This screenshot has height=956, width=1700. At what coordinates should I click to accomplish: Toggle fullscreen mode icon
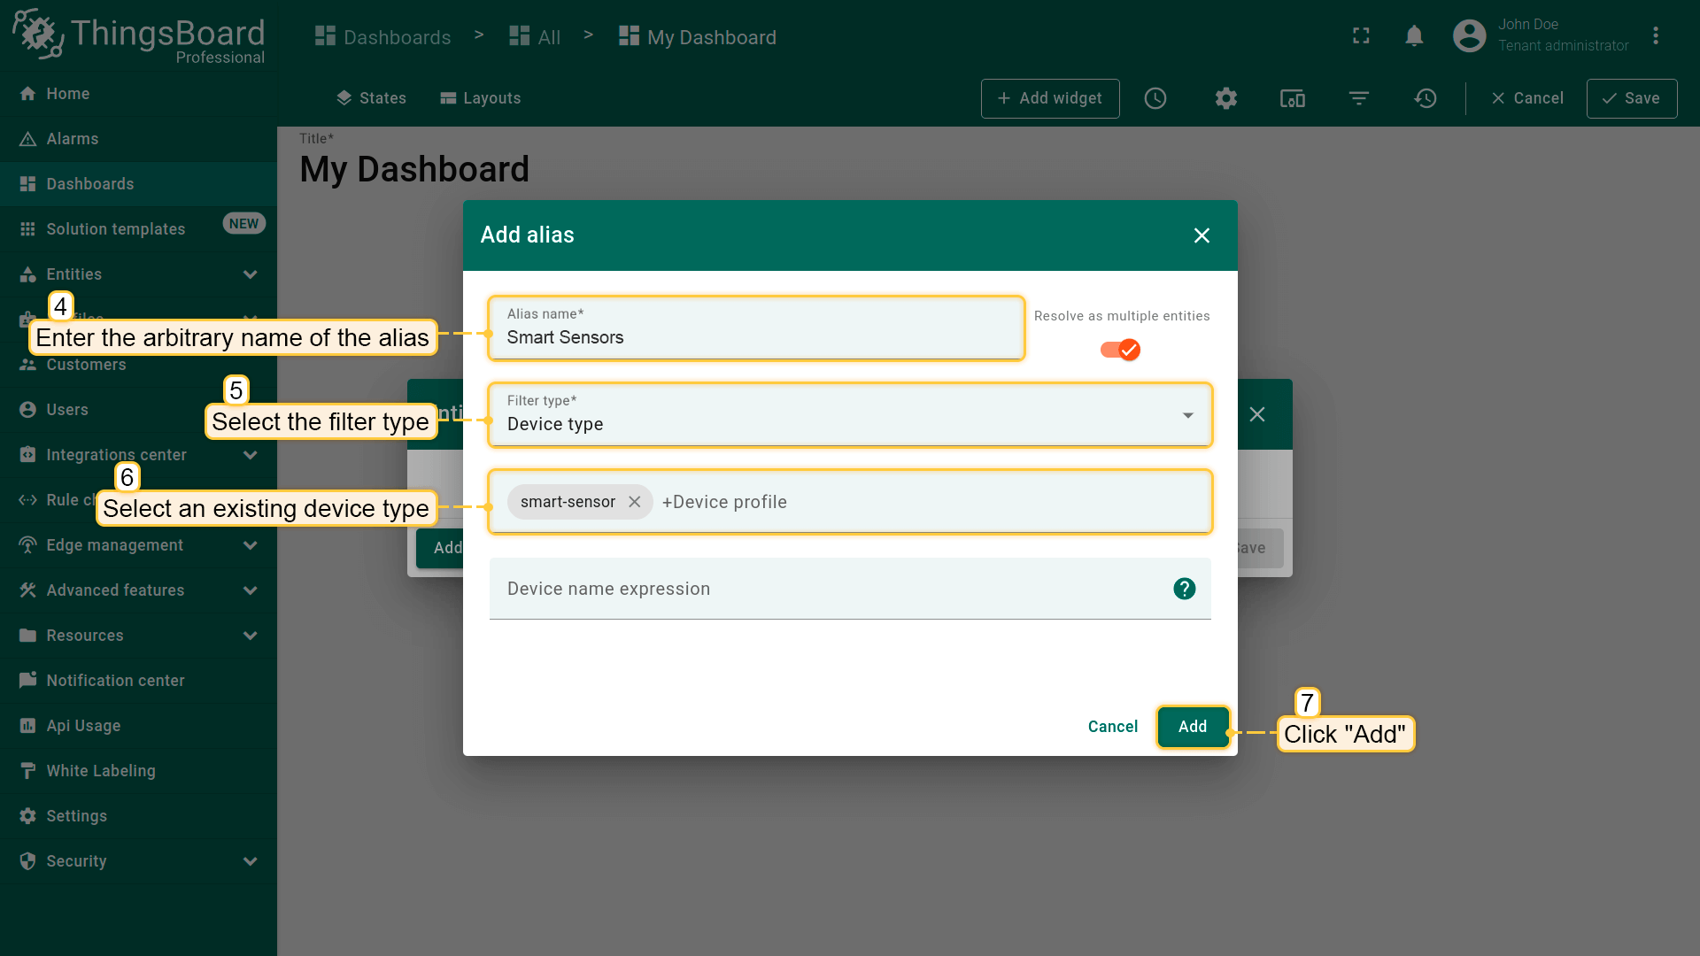tap(1361, 35)
